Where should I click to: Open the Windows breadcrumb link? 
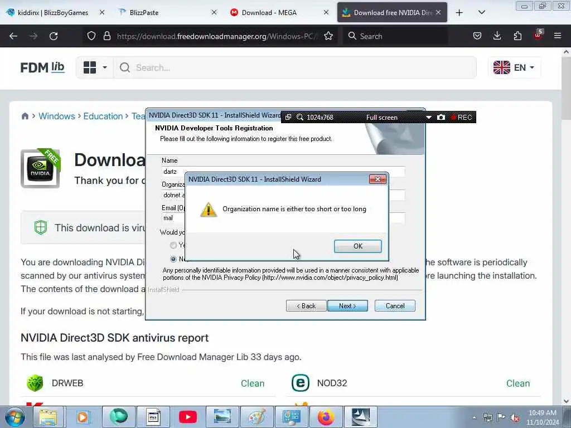(57, 116)
